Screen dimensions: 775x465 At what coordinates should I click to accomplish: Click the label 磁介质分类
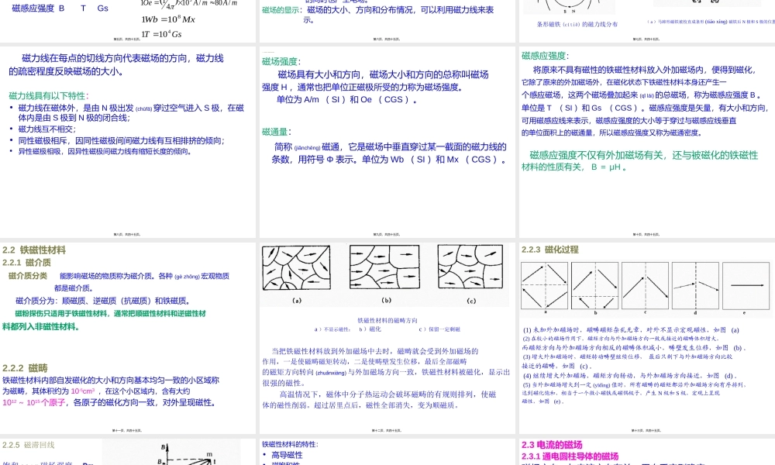pyautogui.click(x=28, y=276)
